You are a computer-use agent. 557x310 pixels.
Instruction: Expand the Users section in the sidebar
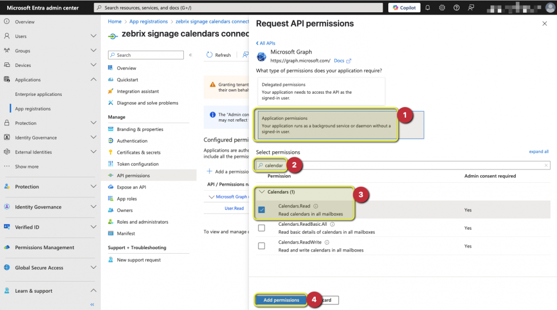(93, 36)
